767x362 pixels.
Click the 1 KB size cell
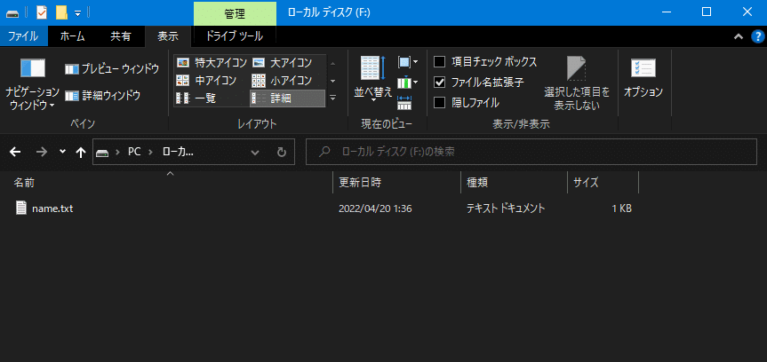[x=621, y=209]
